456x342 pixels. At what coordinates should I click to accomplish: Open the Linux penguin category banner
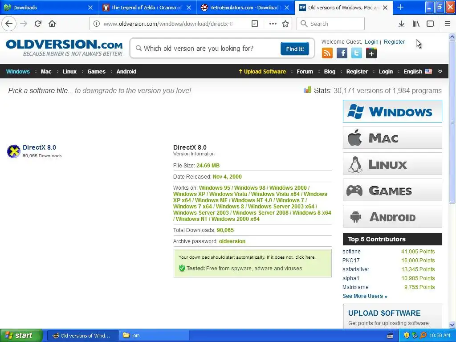point(392,164)
